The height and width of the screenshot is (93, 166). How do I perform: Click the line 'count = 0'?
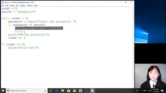(9, 9)
